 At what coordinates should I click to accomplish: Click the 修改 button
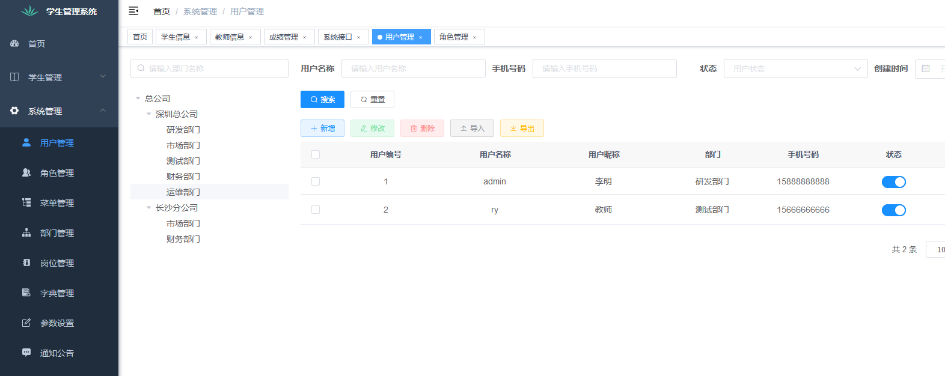pos(372,128)
